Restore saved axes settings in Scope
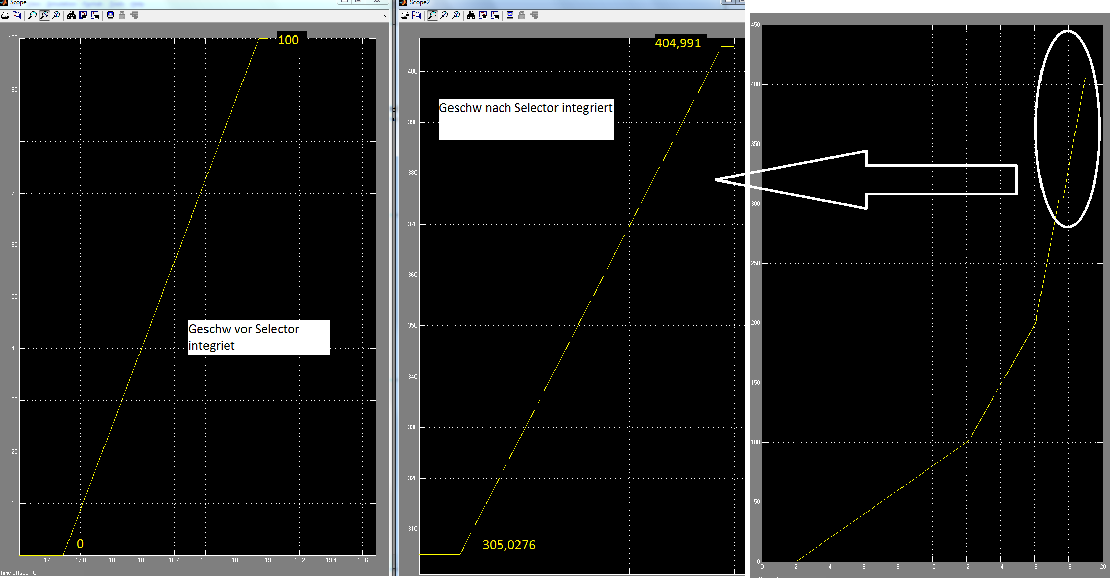Screen dimensions: 1110x580 pyautogui.click(x=95, y=15)
